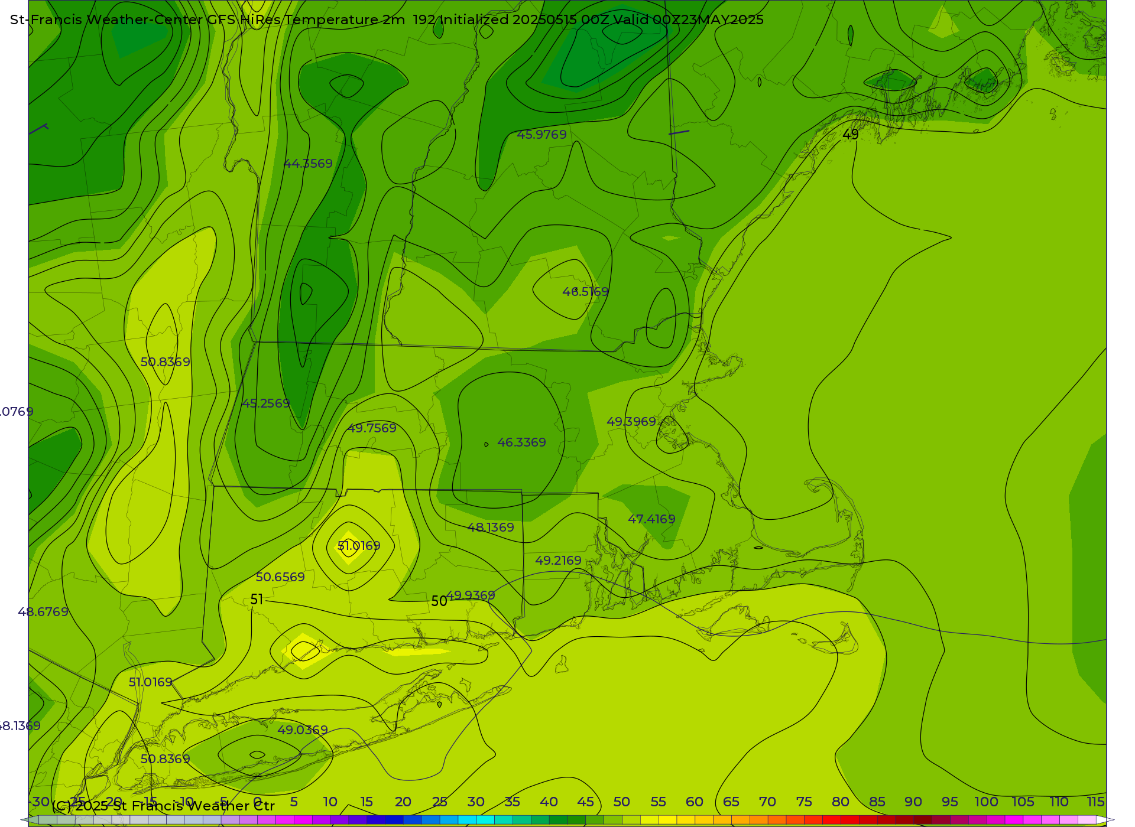This screenshot has width=1135, height=827.
Task: Click the 47.4169 temperature value
Action: pyautogui.click(x=651, y=519)
